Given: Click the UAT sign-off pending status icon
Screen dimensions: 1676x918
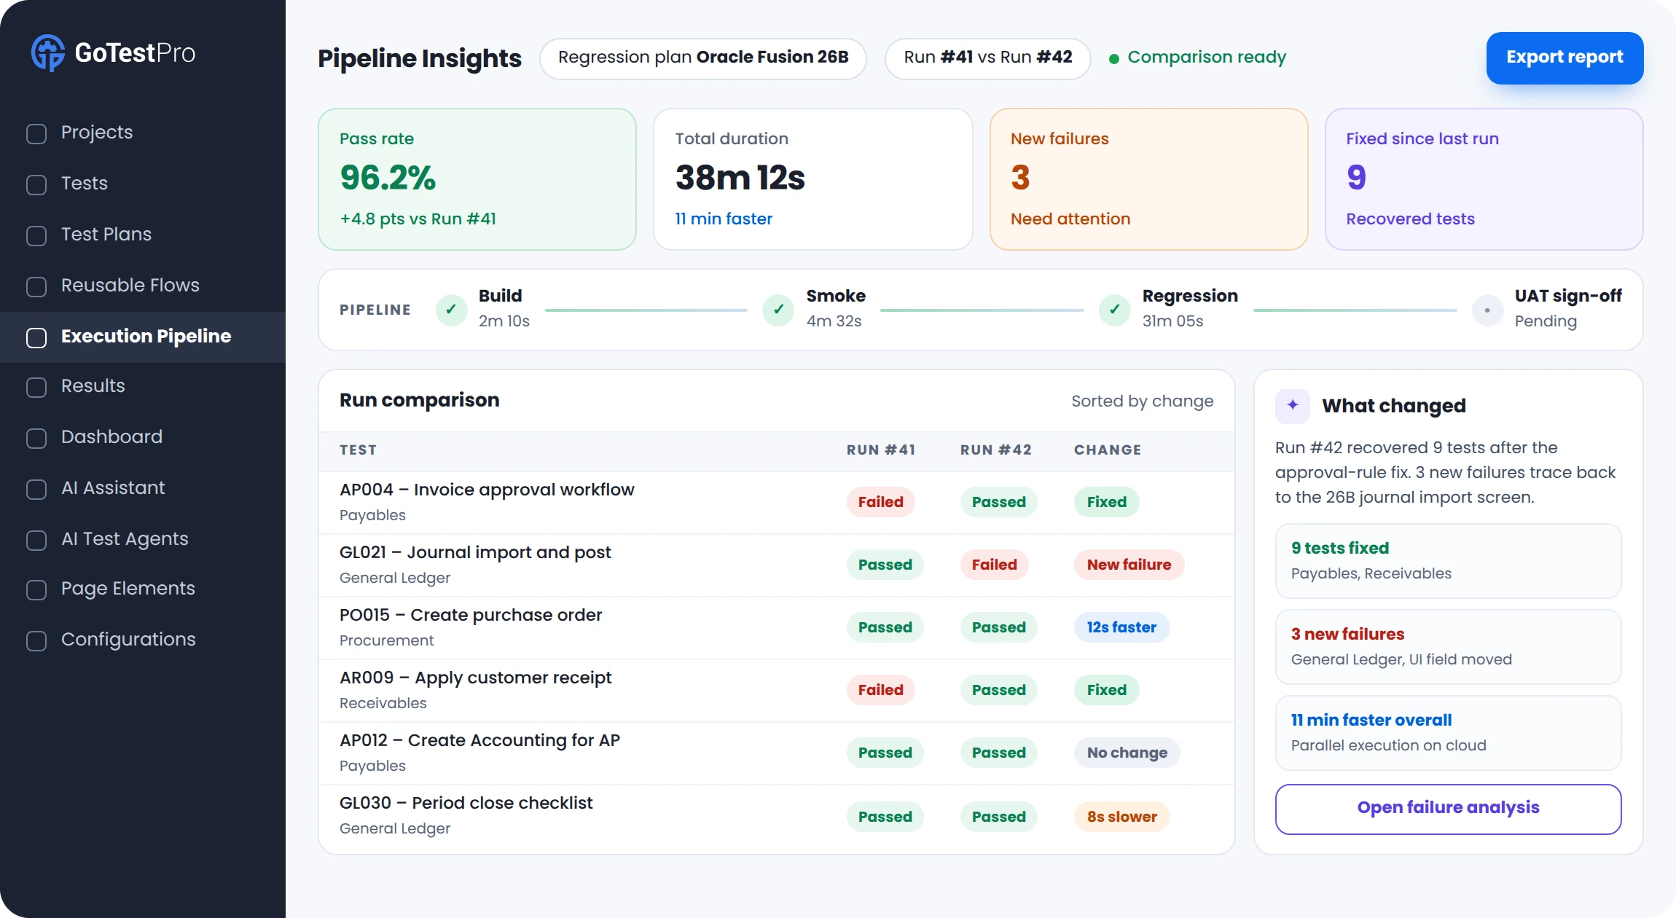Looking at the screenshot, I should click(x=1487, y=310).
